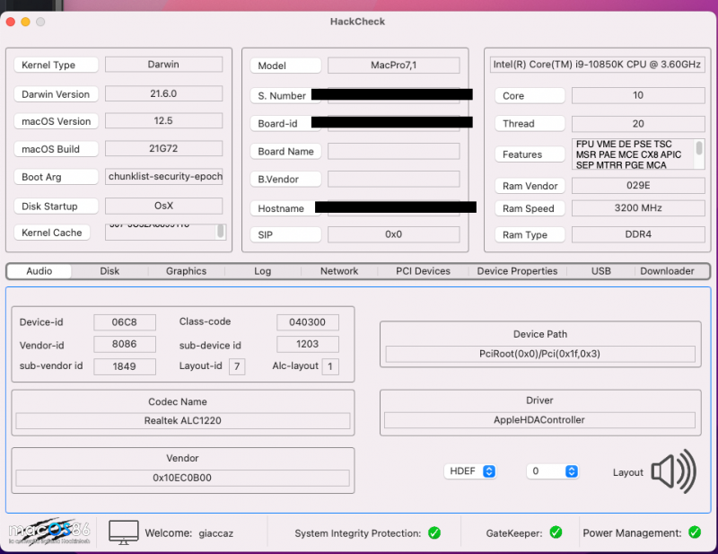Click the CPU name field Intel Core i9-10850K

(597, 64)
